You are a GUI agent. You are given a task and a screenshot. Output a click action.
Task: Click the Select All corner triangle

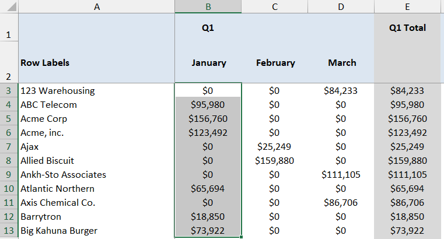coord(12,6)
